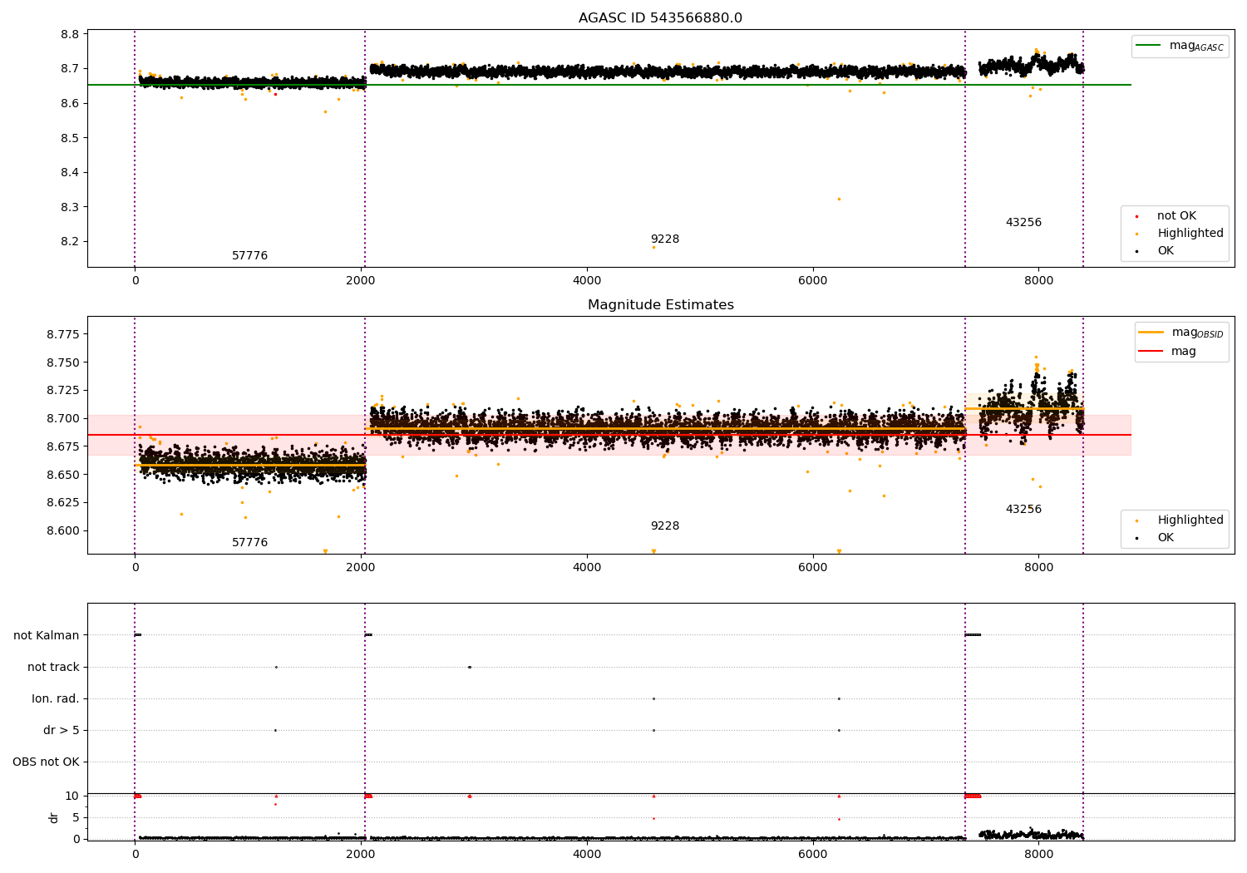Click the 'dr' y-axis label

click(54, 817)
